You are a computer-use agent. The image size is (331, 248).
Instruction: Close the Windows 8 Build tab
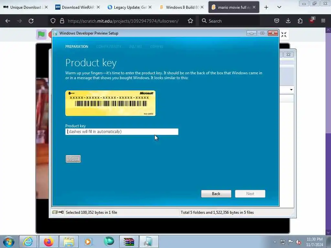coord(202,7)
